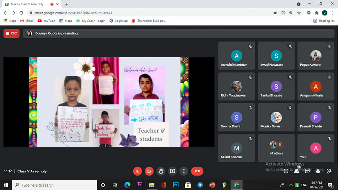Viewport: 338px width, 190px height.
Task: Click the camera permission icon in address bar
Action: (x=275, y=13)
